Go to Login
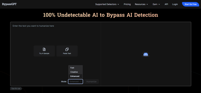Image resolution: width=201 pixels, height=93 pixels. [175, 4]
